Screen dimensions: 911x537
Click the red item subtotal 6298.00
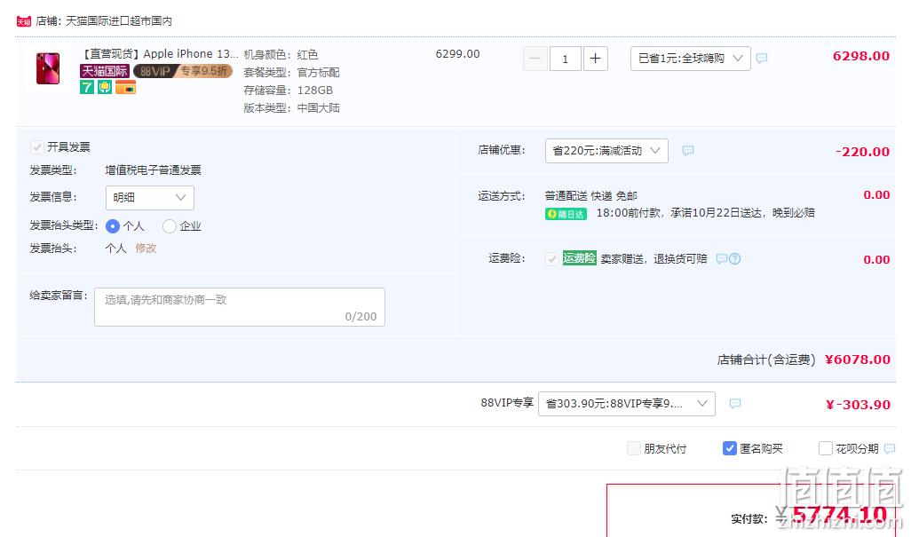861,56
